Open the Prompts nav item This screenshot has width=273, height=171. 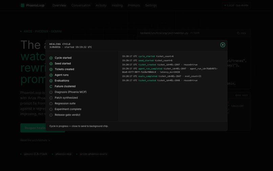coord(134,5)
